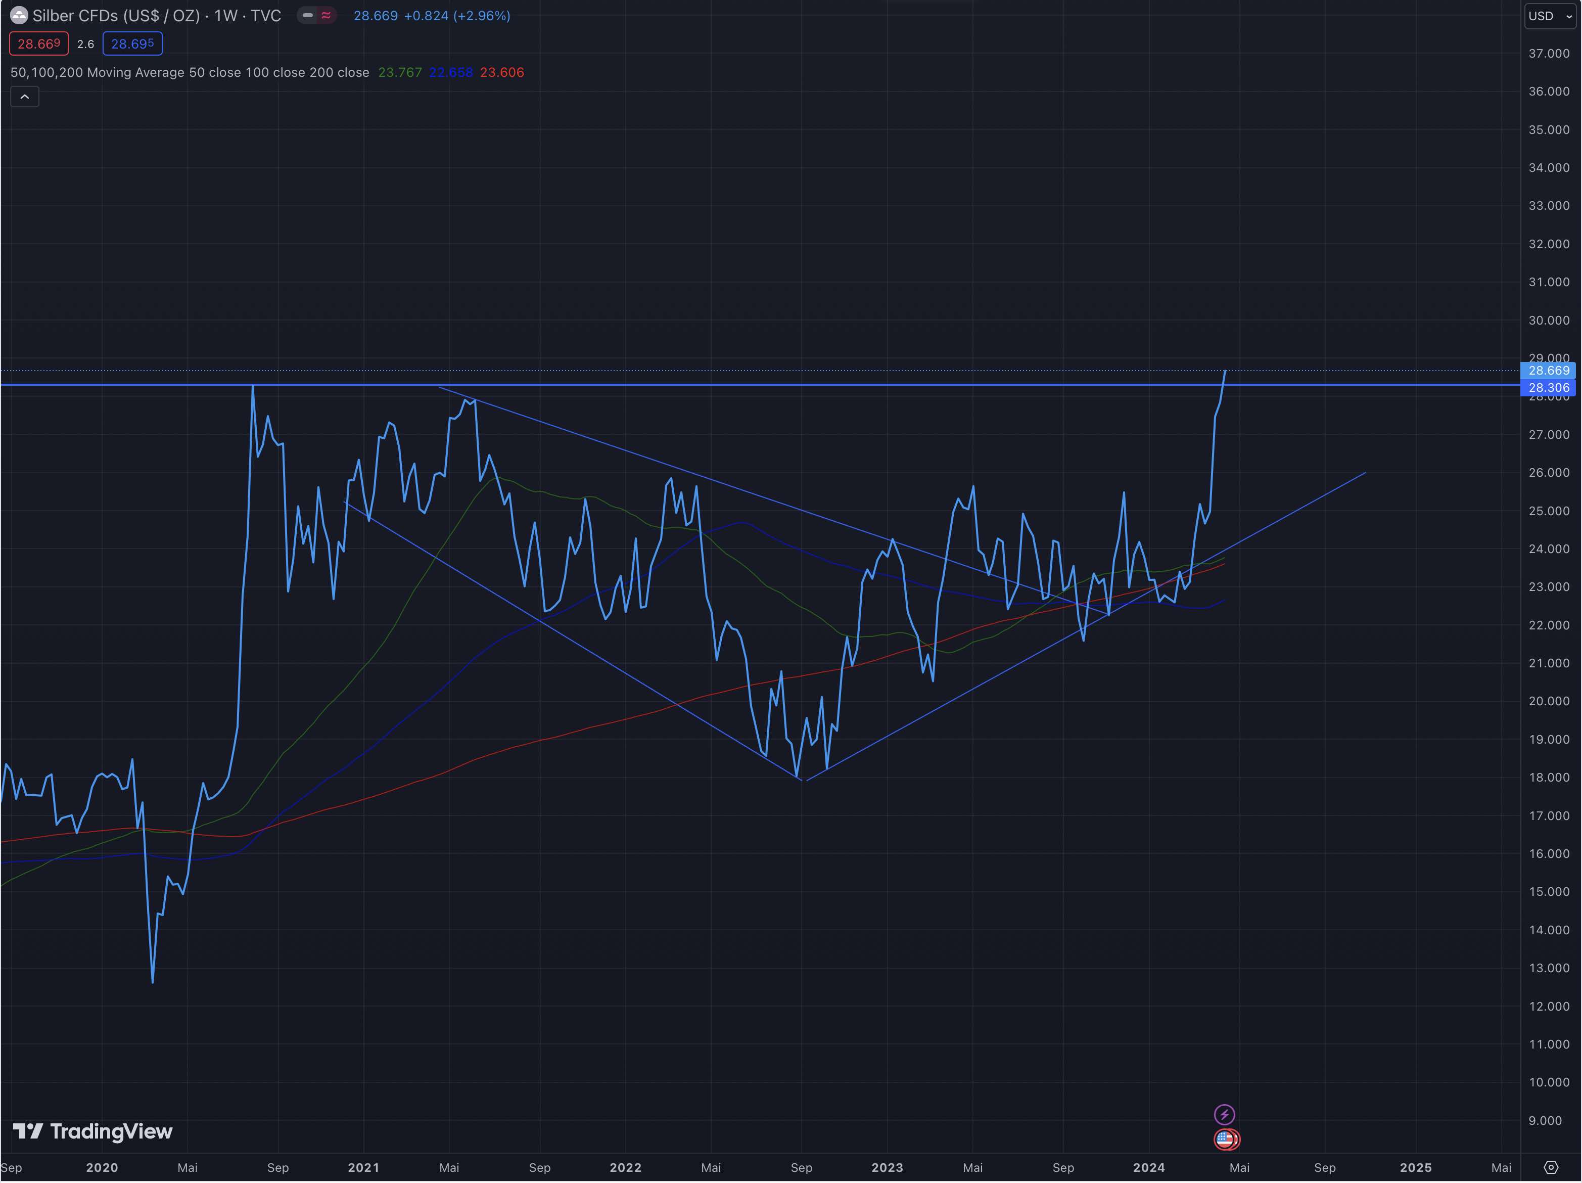Open the USD currency dropdown
Viewport: 1582px width, 1183px height.
[x=1549, y=16]
